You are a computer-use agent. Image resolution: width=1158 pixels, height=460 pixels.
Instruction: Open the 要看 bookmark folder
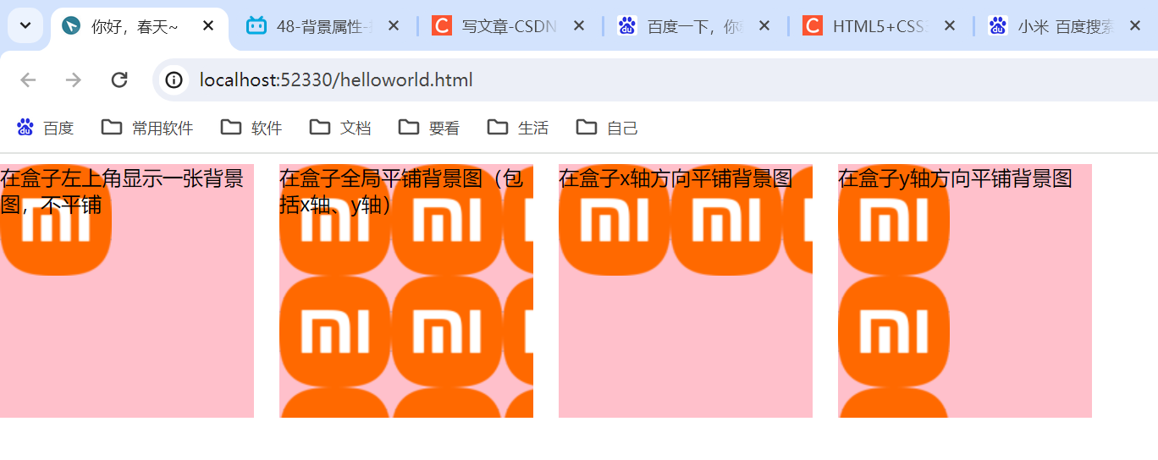point(429,128)
